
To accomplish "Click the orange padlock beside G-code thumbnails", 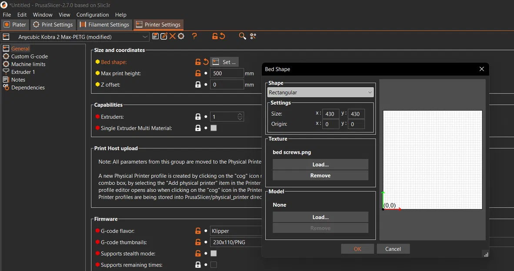I will 198,242.
